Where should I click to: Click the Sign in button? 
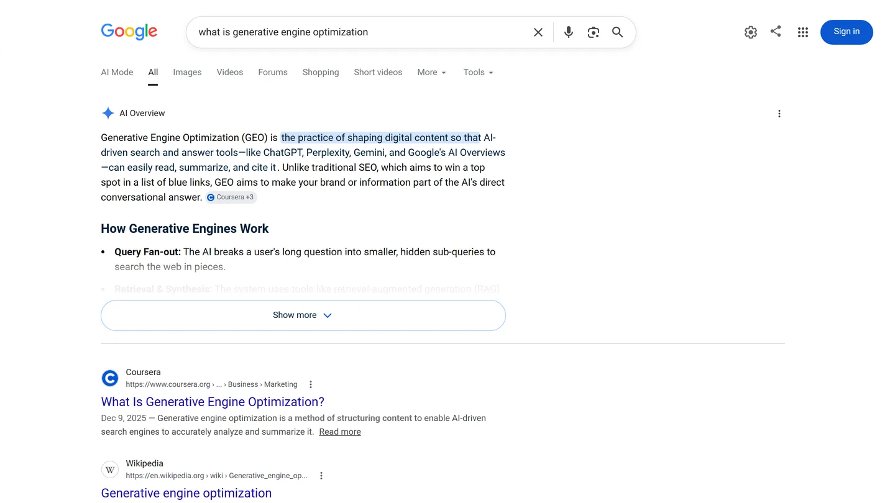(x=847, y=32)
